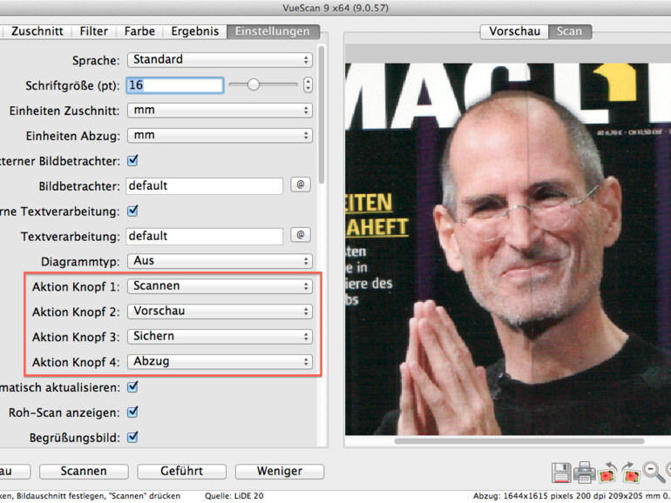Open Aktion Knopf 4 dropdown showing Abzug
This screenshot has height=503, width=671.
click(x=220, y=361)
